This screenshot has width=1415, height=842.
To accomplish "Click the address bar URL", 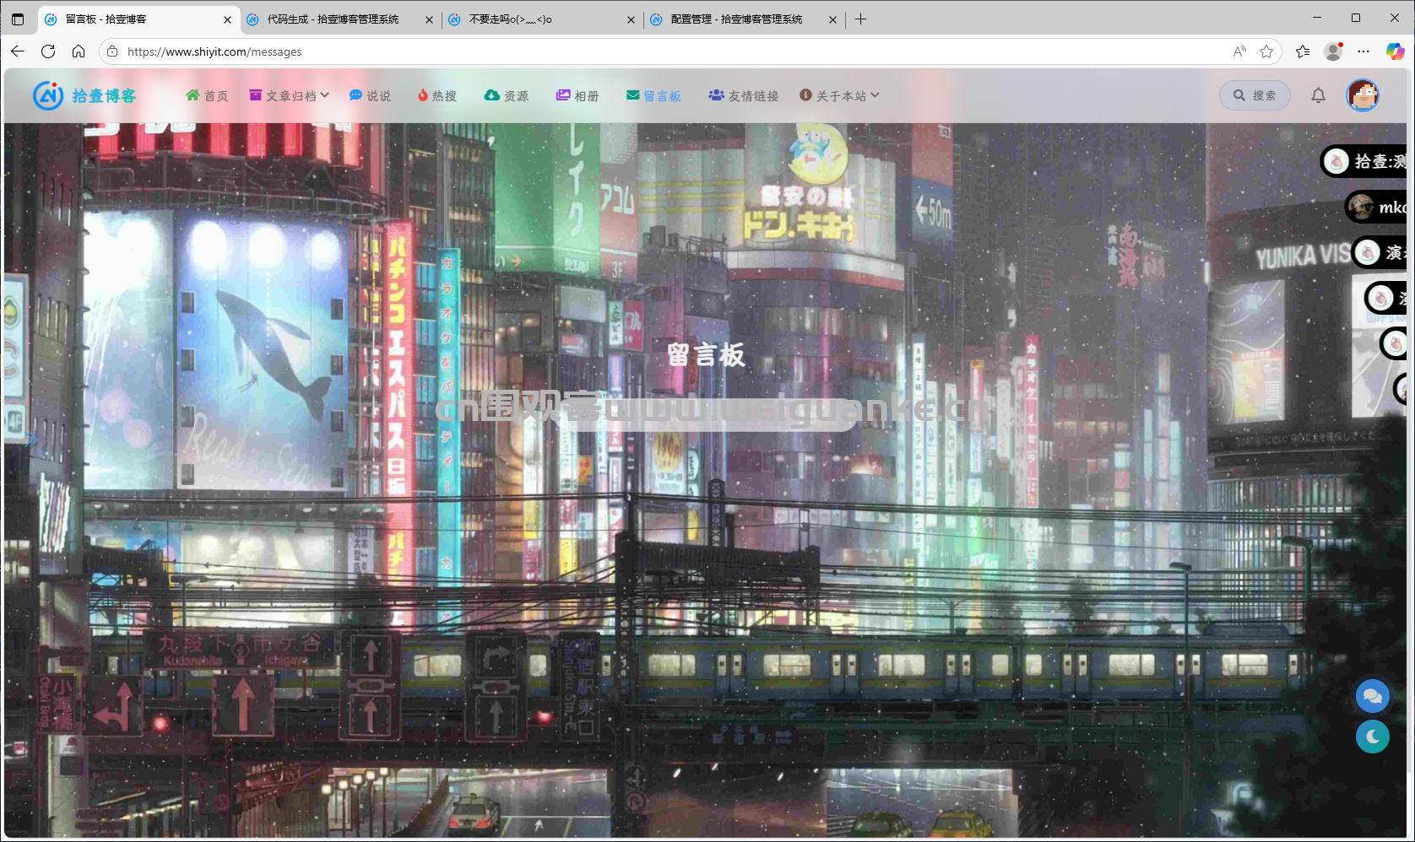I will tap(214, 51).
